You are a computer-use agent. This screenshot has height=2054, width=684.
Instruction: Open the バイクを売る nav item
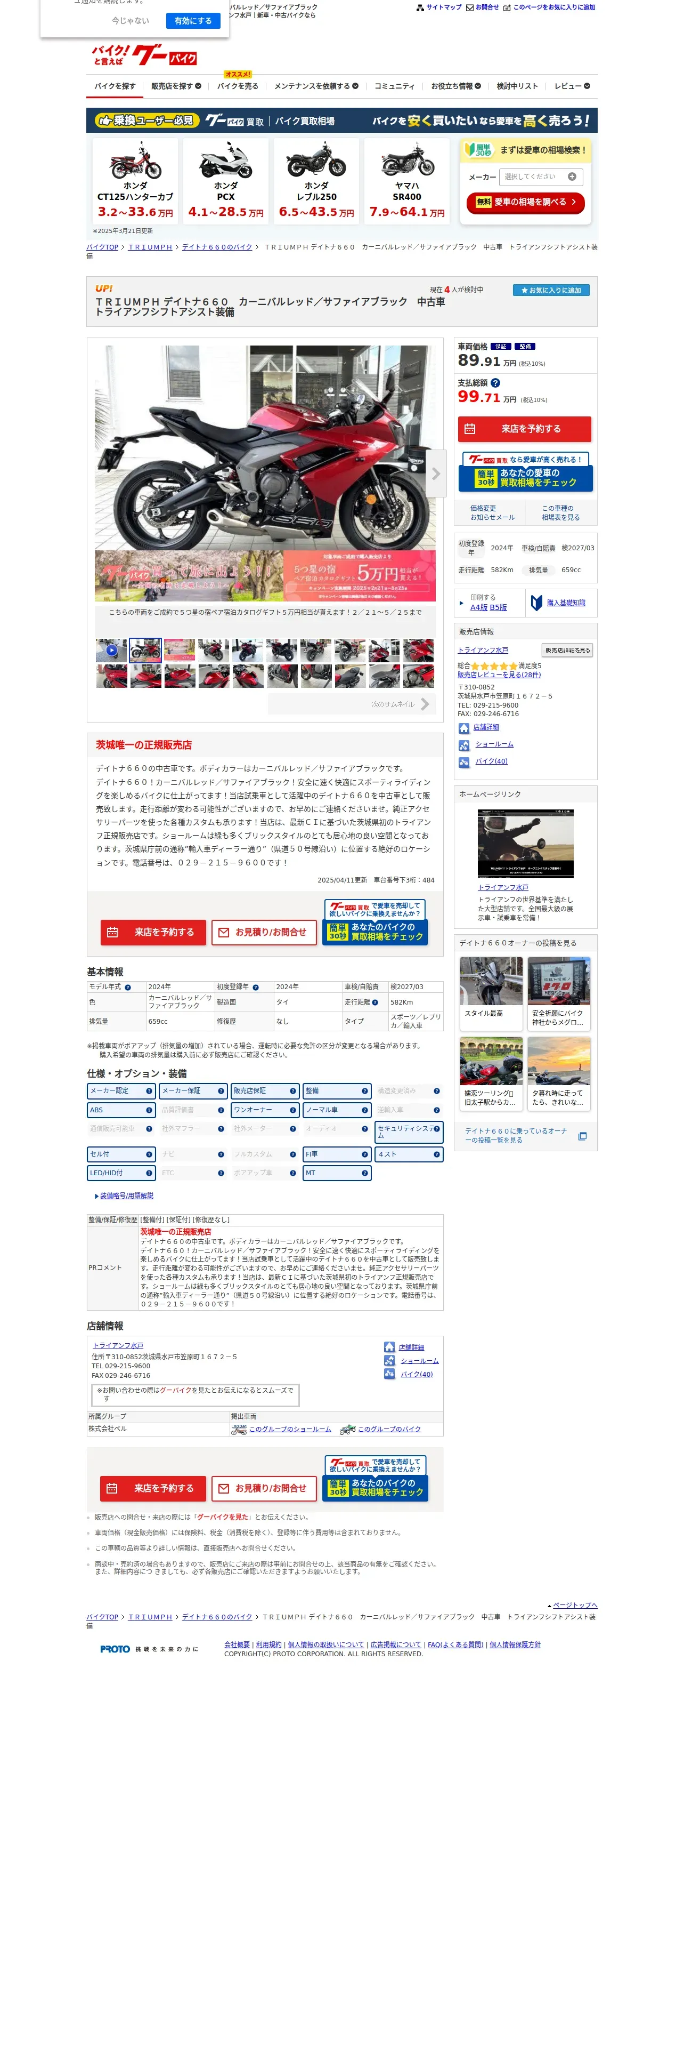(x=237, y=86)
